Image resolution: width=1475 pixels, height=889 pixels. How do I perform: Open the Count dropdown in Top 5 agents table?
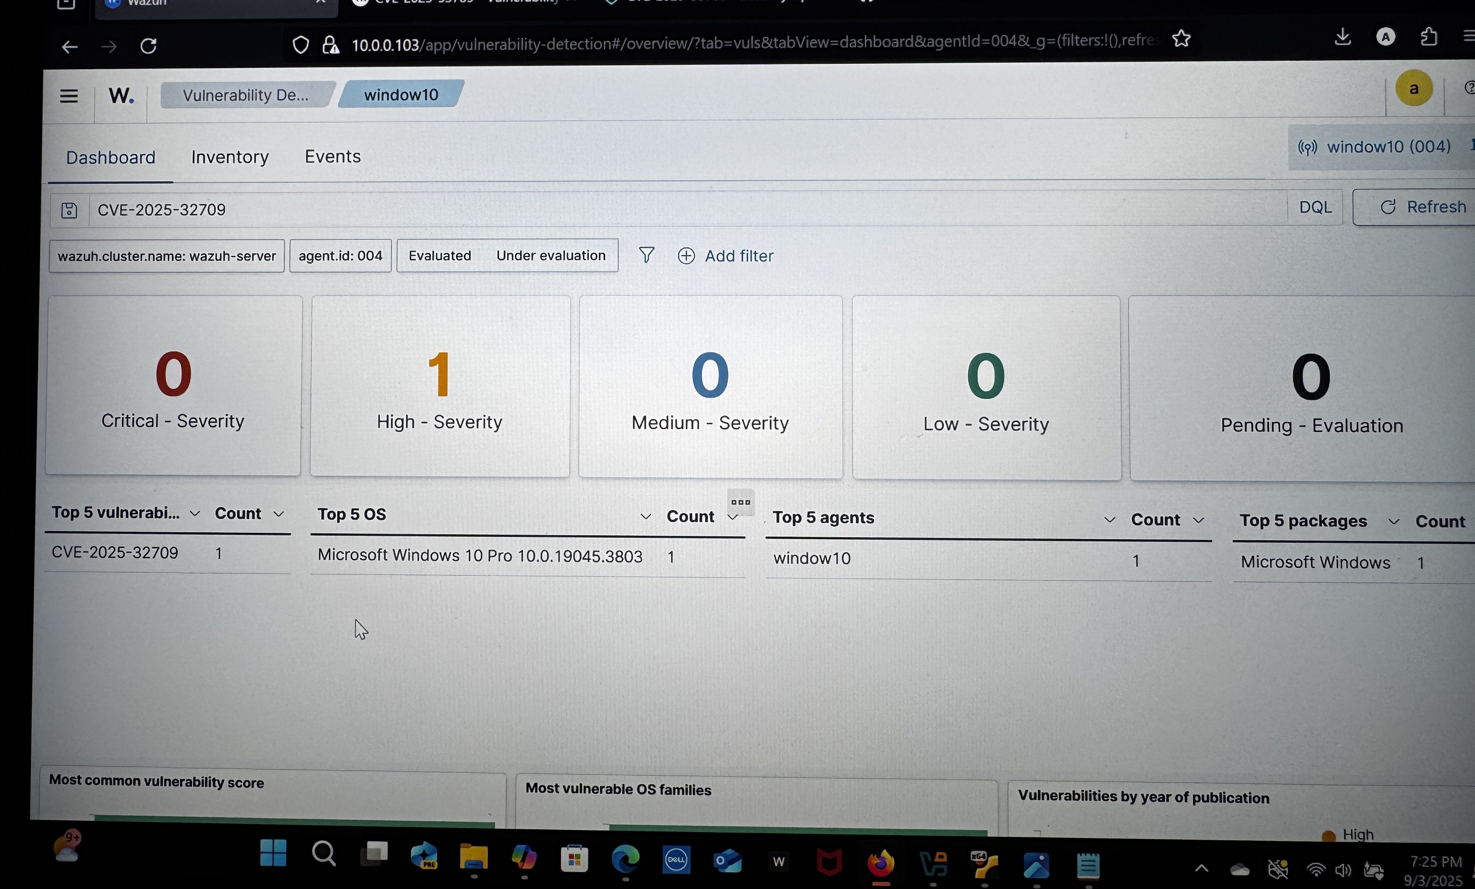(x=1198, y=520)
